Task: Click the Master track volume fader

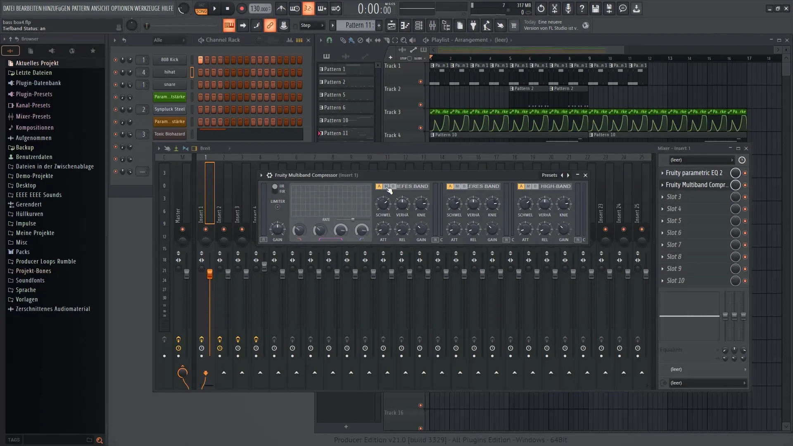Action: [x=187, y=274]
